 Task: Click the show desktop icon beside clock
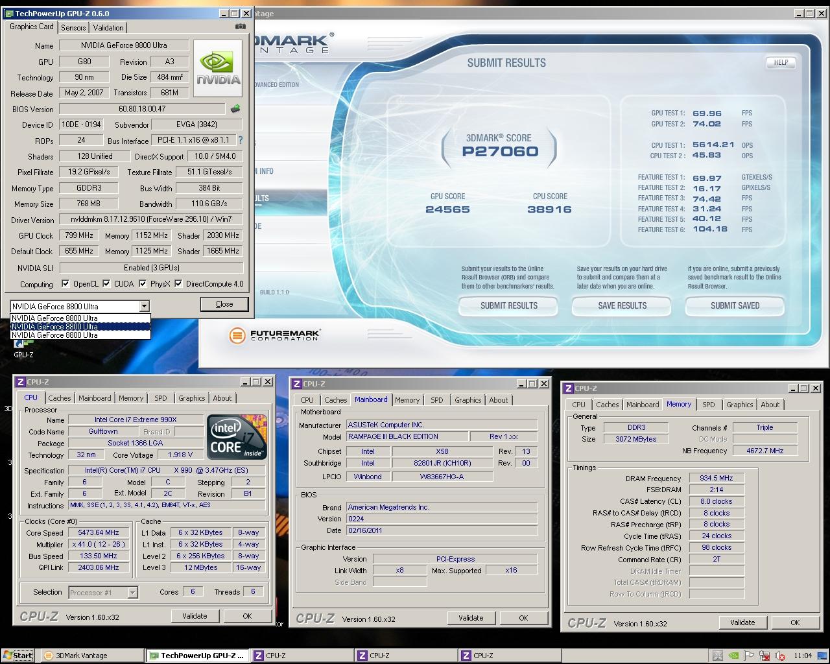click(824, 656)
